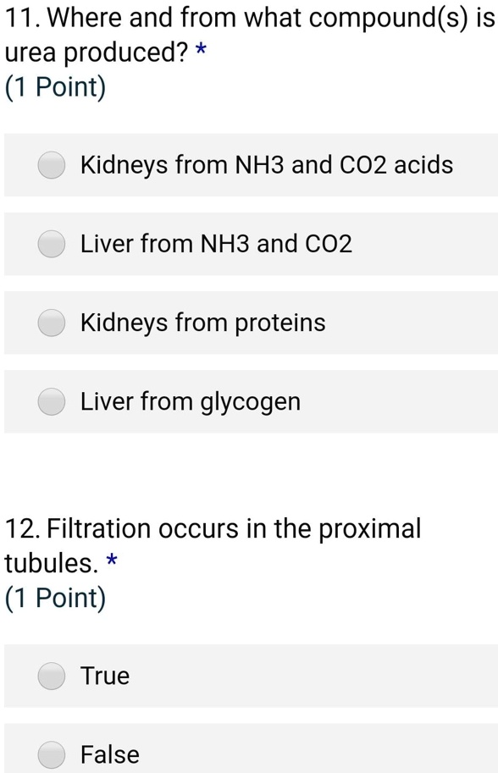Select the radio button for 'Liver from NH3 and CO2'
The height and width of the screenshot is (773, 498).
coord(51,244)
